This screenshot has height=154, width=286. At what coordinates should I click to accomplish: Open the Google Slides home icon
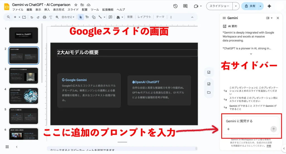pyautogui.click(x=7, y=7)
